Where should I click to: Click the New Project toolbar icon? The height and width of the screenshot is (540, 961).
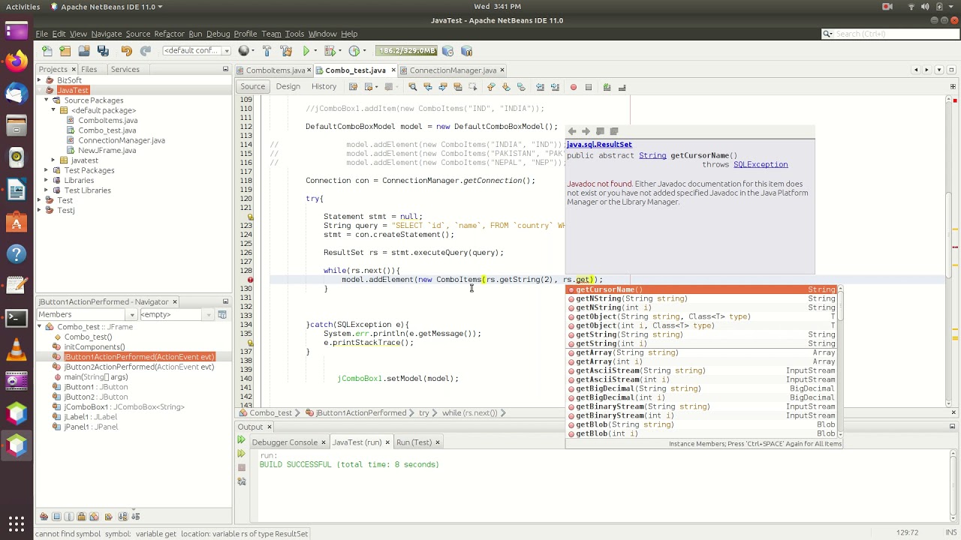pyautogui.click(x=65, y=51)
